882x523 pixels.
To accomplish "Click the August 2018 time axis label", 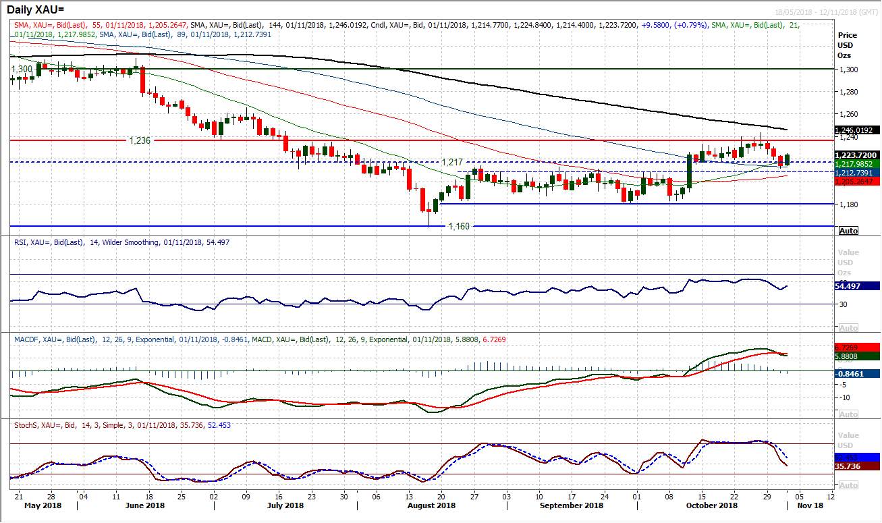I will point(432,505).
